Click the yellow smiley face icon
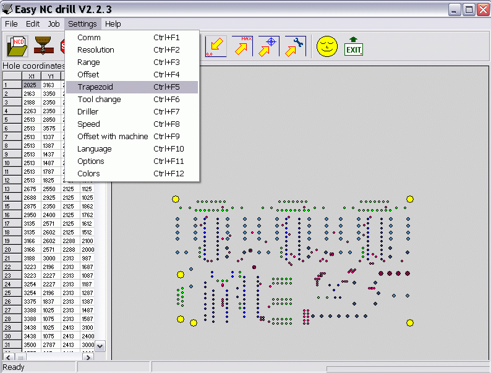This screenshot has width=491, height=373. [x=327, y=46]
